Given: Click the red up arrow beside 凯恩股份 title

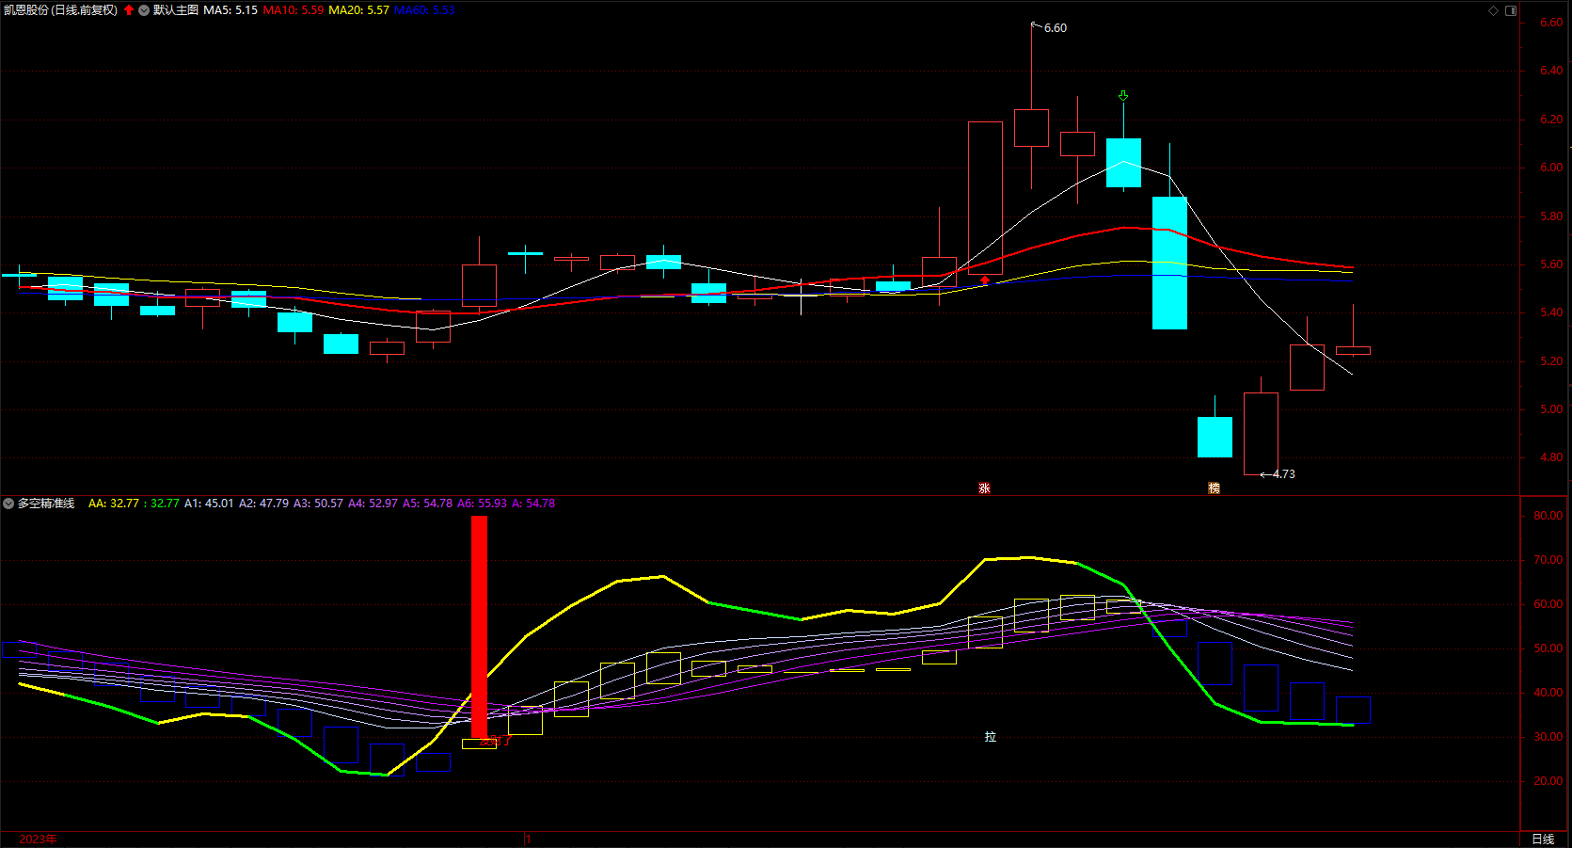Looking at the screenshot, I should point(129,10).
